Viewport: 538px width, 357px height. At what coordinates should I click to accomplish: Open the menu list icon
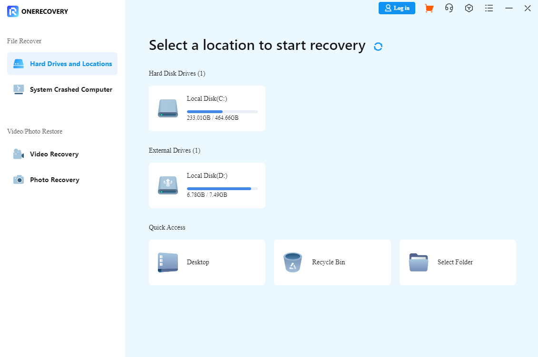(489, 8)
